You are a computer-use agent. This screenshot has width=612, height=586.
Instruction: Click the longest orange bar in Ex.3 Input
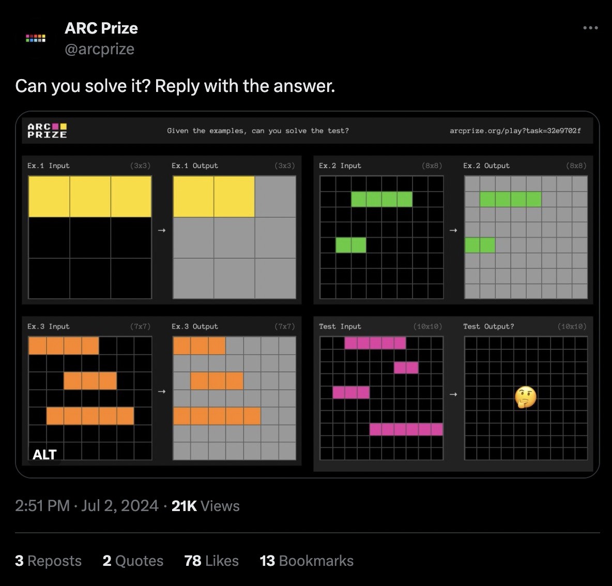90,416
